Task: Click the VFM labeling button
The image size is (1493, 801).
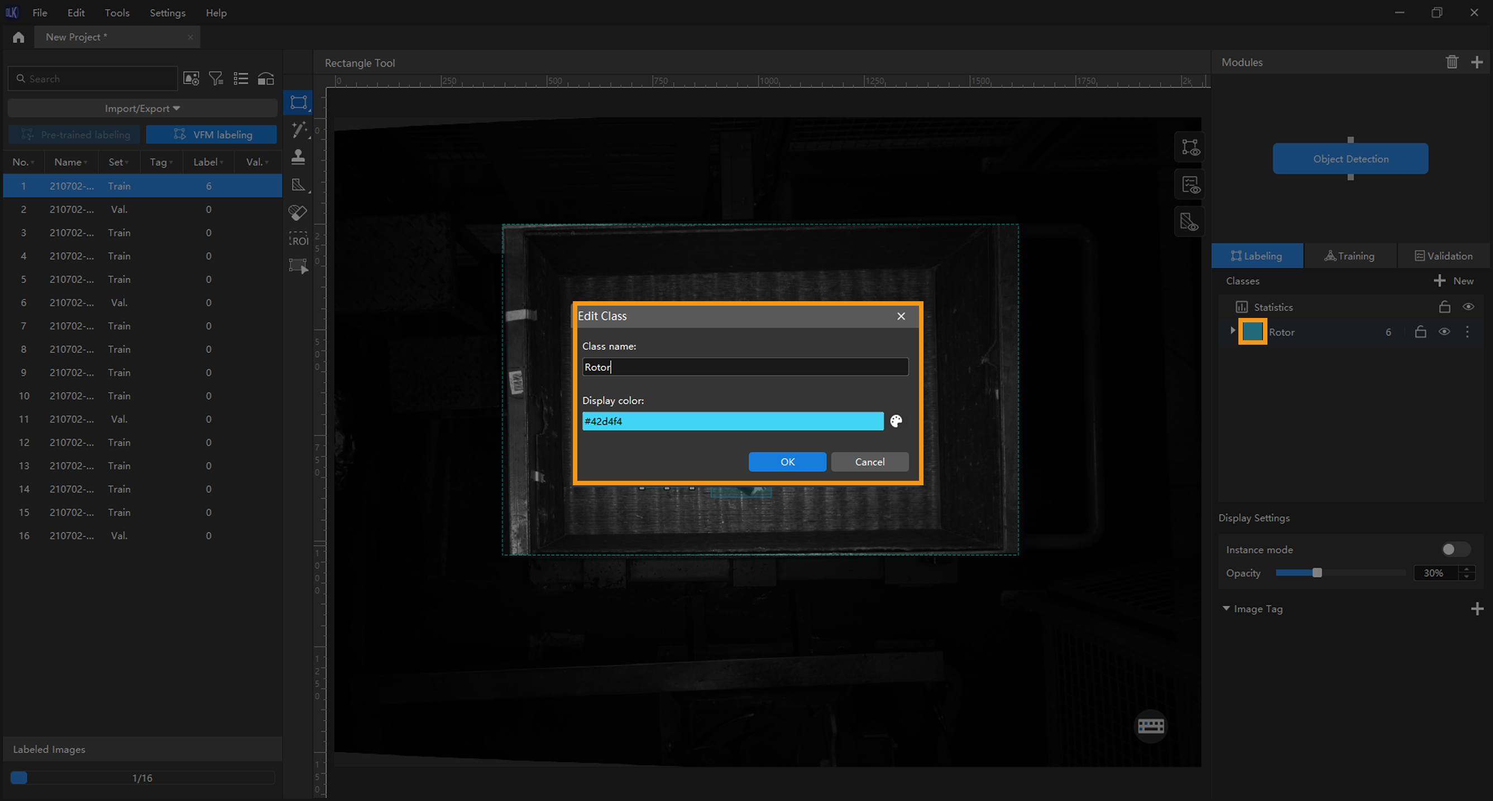Action: coord(212,134)
